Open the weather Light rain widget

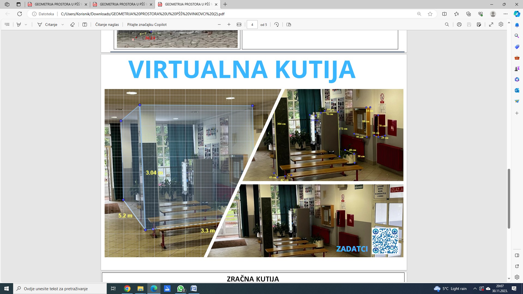click(451, 289)
